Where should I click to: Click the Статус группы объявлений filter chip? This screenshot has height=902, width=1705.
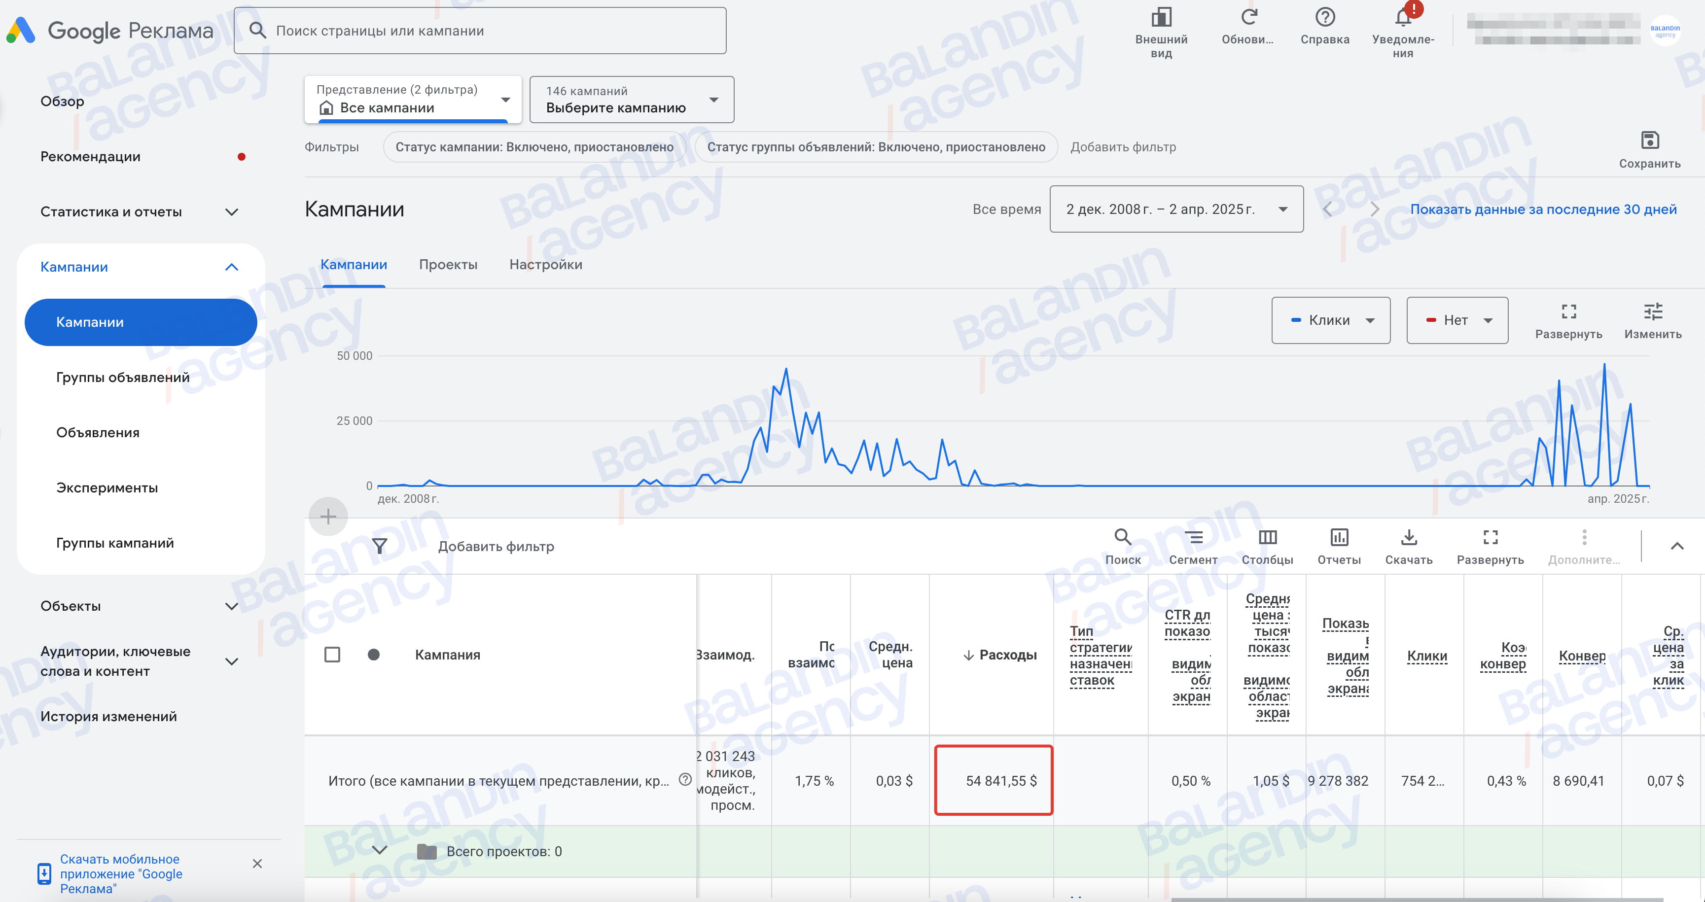(x=876, y=147)
